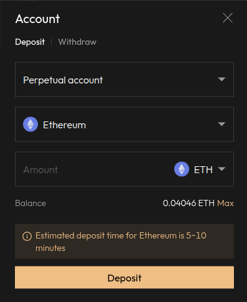Expand the chevron next to Ethereum network
This screenshot has height=302, width=247.
click(x=221, y=124)
